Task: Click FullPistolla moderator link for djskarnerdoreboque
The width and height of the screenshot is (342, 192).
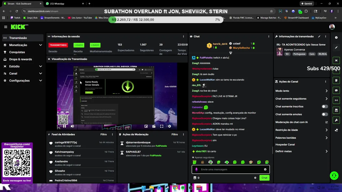Action: point(161,146)
